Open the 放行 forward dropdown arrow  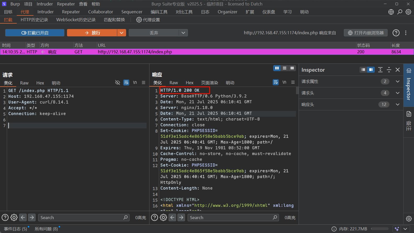tap(121, 33)
